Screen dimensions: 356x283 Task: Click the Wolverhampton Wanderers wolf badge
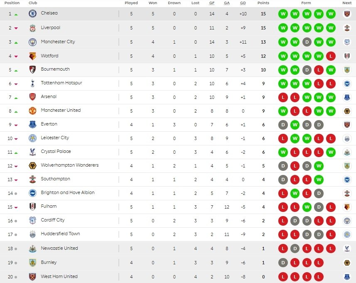(32, 165)
